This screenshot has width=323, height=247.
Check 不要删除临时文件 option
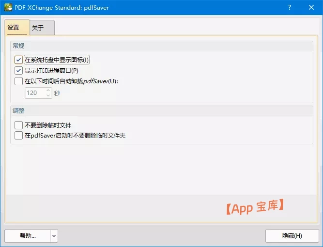tap(18, 125)
